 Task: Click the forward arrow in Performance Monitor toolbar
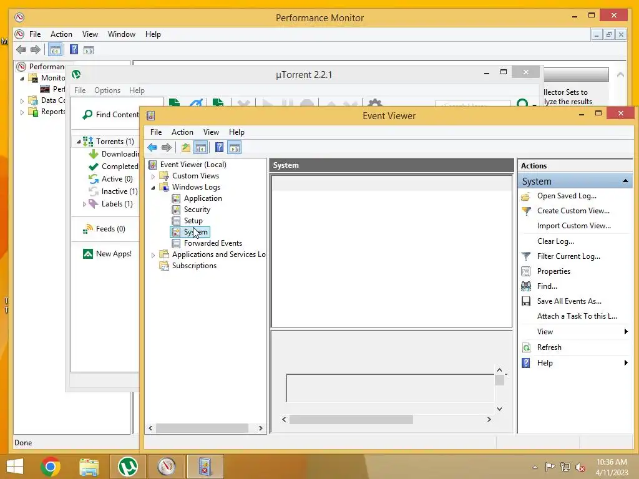(36, 50)
